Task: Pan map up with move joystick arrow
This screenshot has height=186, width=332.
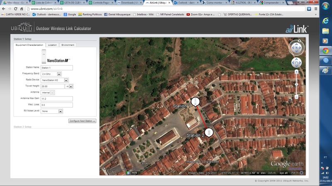Action: pos(296,59)
